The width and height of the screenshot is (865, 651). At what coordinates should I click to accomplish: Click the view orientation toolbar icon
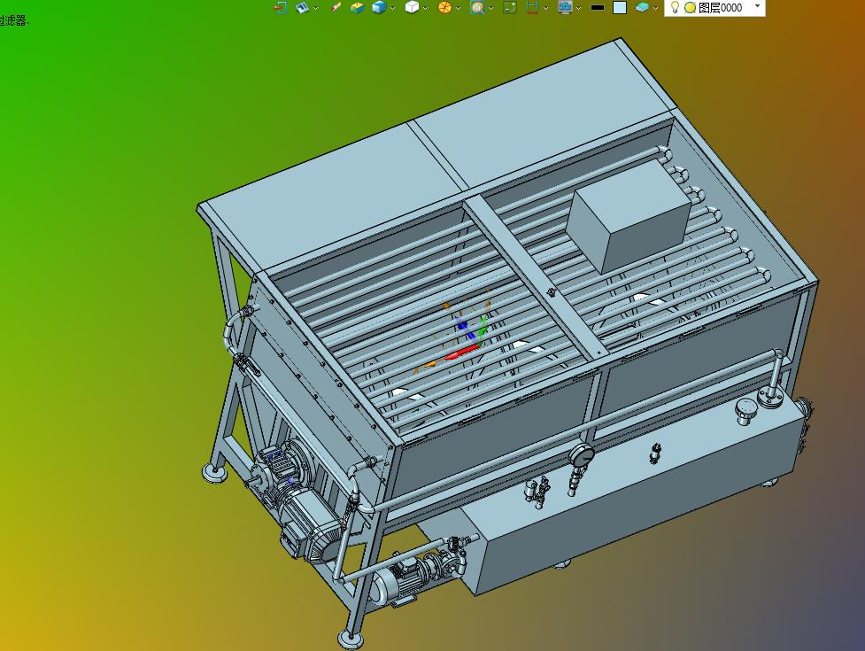pos(302,7)
